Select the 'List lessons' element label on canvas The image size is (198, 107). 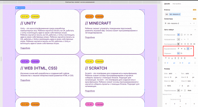point(20,8)
